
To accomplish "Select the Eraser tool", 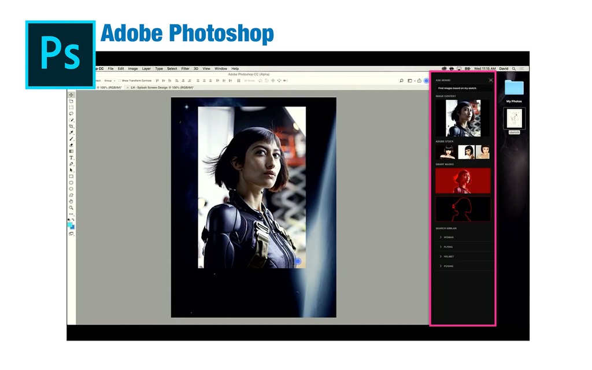I will [x=71, y=145].
